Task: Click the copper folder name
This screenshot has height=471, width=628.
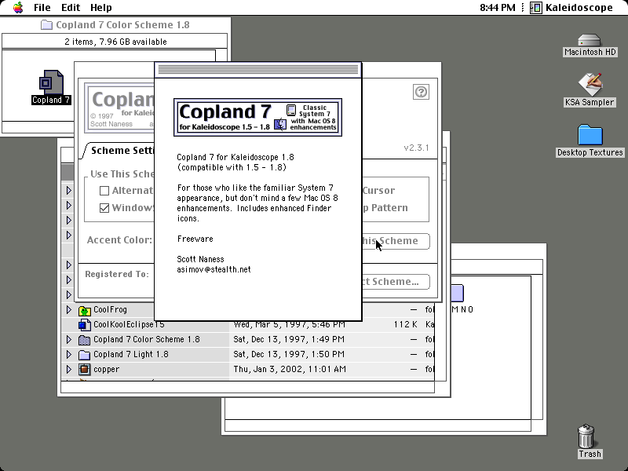Action: (x=106, y=369)
